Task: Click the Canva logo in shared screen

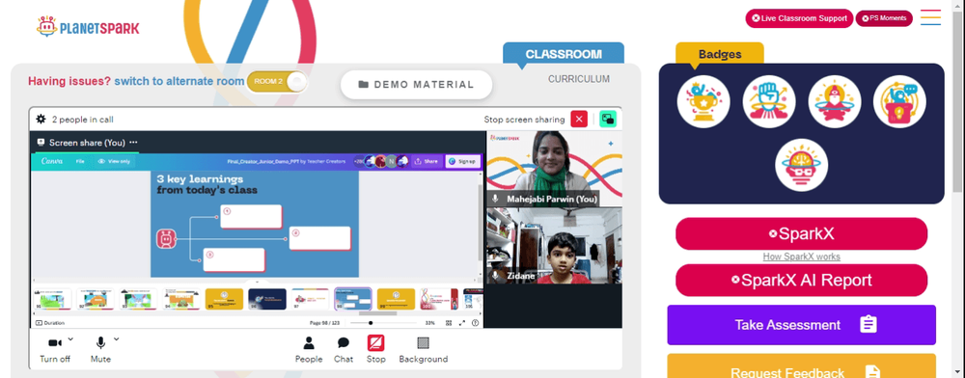Action: [52, 161]
